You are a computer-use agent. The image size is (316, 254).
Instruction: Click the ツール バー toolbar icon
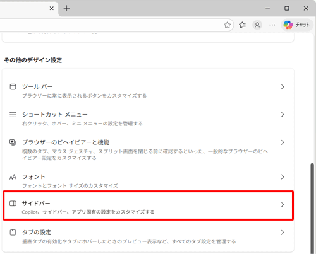click(x=13, y=87)
